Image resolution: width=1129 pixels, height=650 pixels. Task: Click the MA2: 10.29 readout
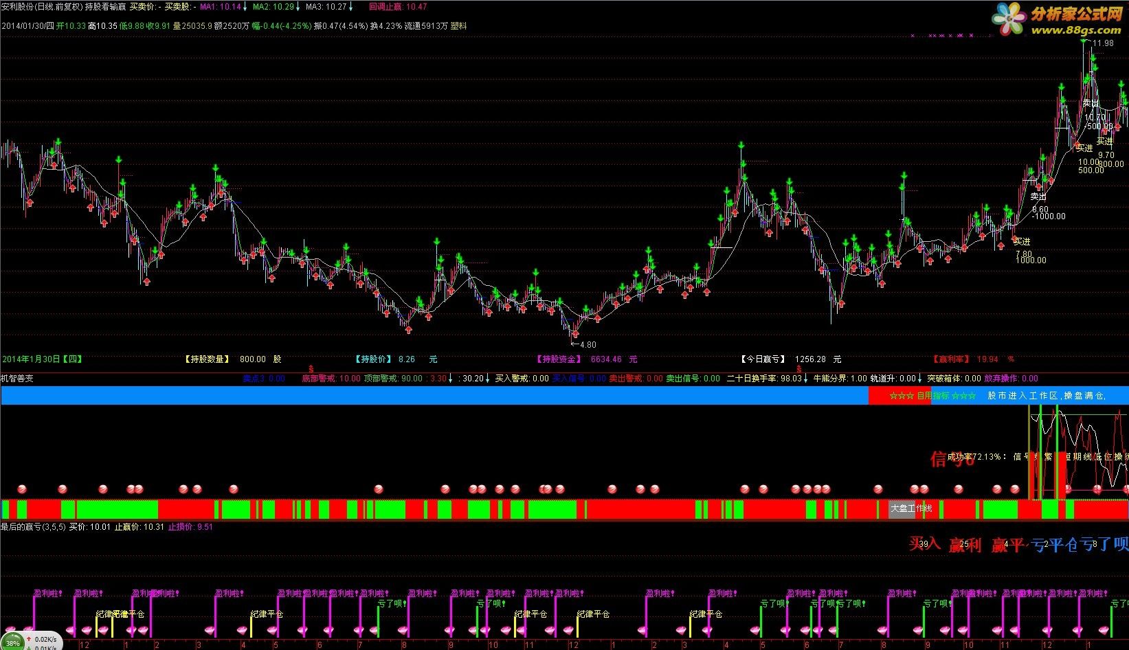click(x=273, y=7)
